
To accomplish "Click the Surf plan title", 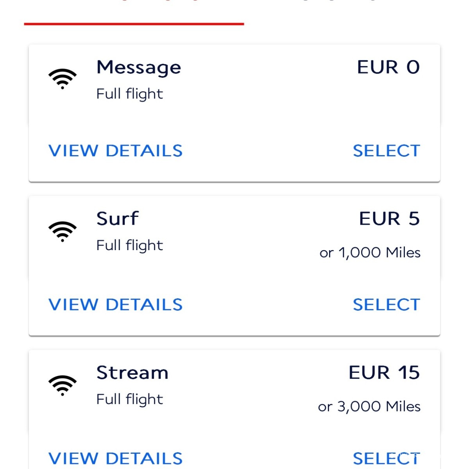I will [117, 218].
